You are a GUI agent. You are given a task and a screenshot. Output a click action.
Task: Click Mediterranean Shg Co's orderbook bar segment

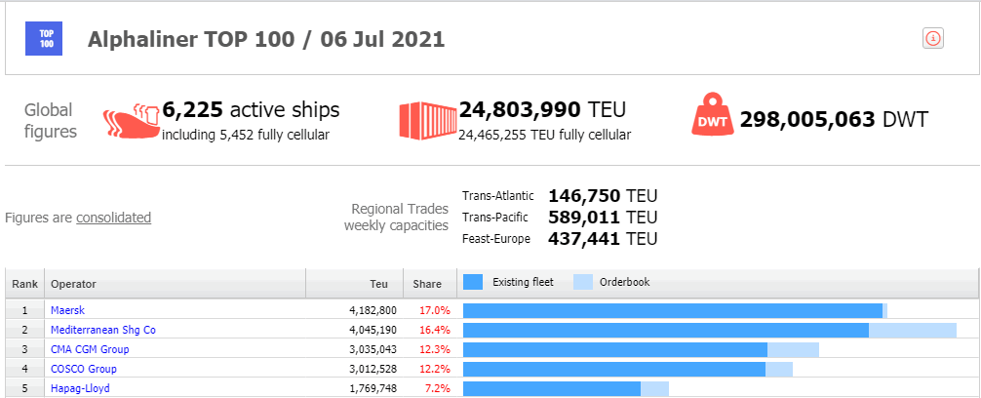(912, 330)
